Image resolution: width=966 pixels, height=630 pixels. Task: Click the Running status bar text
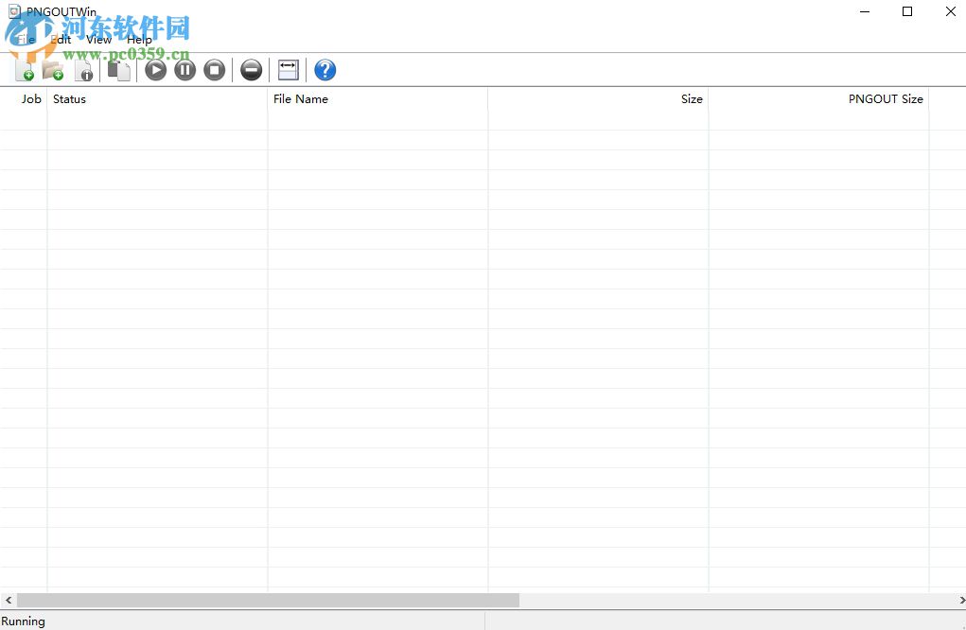click(23, 621)
